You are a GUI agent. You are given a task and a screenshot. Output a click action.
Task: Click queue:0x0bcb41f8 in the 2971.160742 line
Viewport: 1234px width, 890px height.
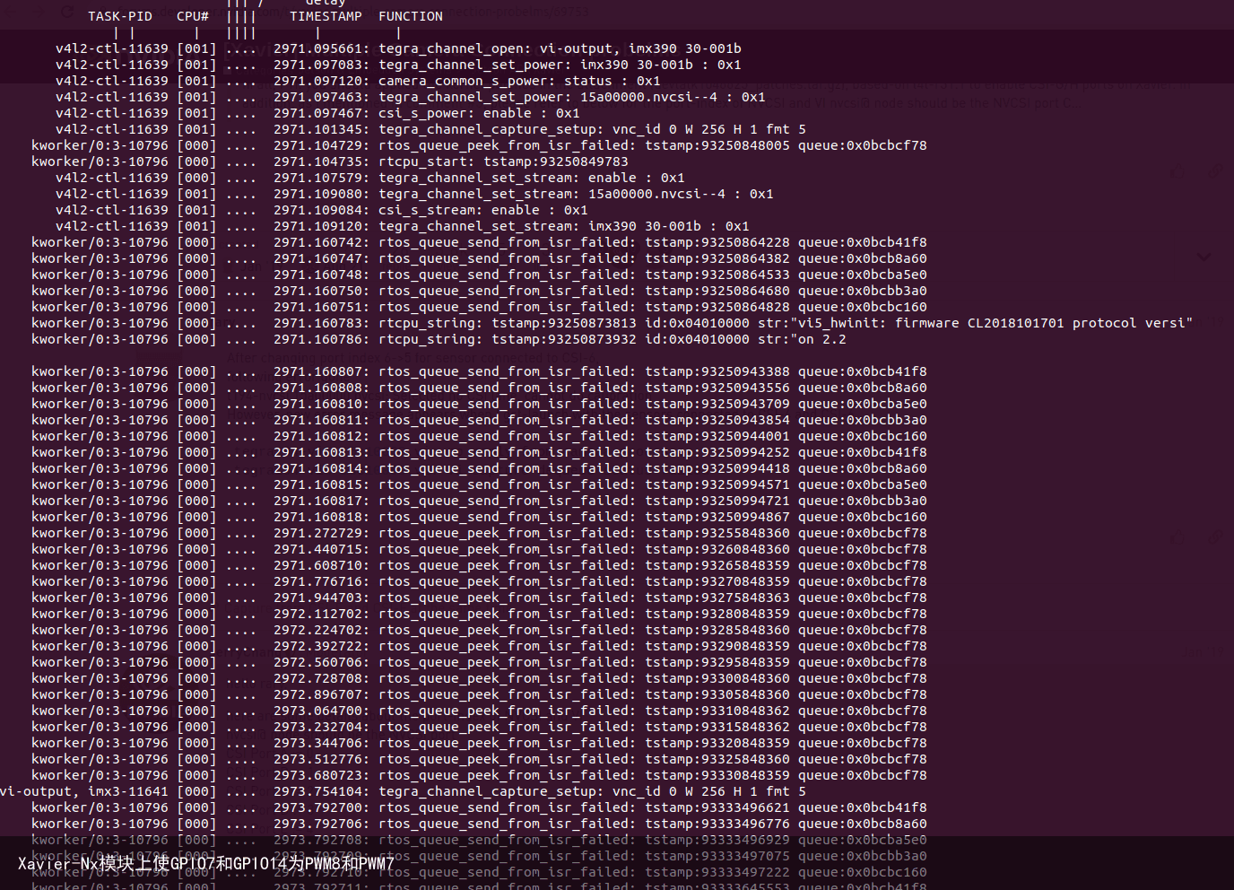pyautogui.click(x=863, y=242)
